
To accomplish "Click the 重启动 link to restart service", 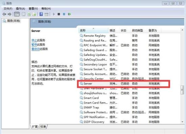I will pos(36,49).
